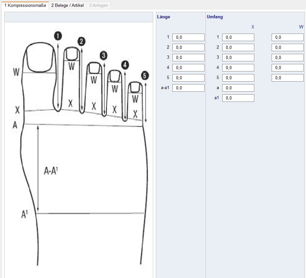Switch to the Belege / Artikel tab

(67, 5)
